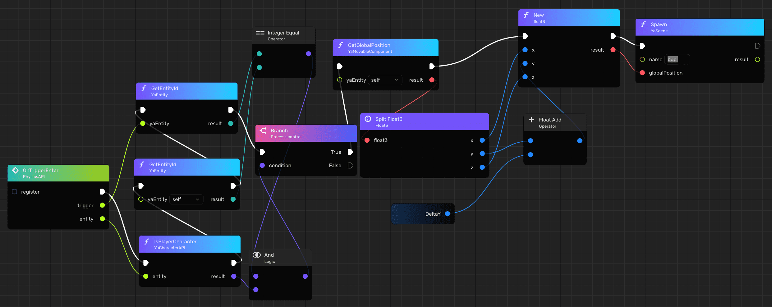The width and height of the screenshot is (772, 307).
Task: Click the OnTriggerEnter diamond event icon
Action: pos(15,170)
